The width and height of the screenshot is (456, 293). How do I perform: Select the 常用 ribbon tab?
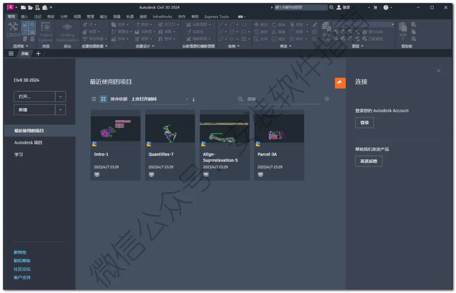11,16
